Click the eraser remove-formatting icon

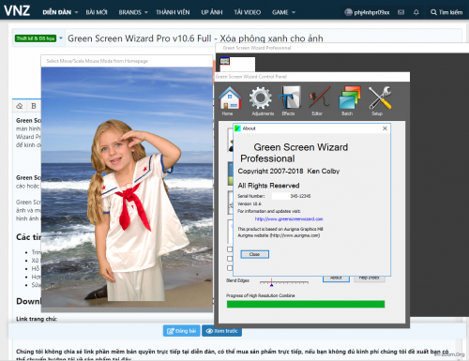pos(20,106)
